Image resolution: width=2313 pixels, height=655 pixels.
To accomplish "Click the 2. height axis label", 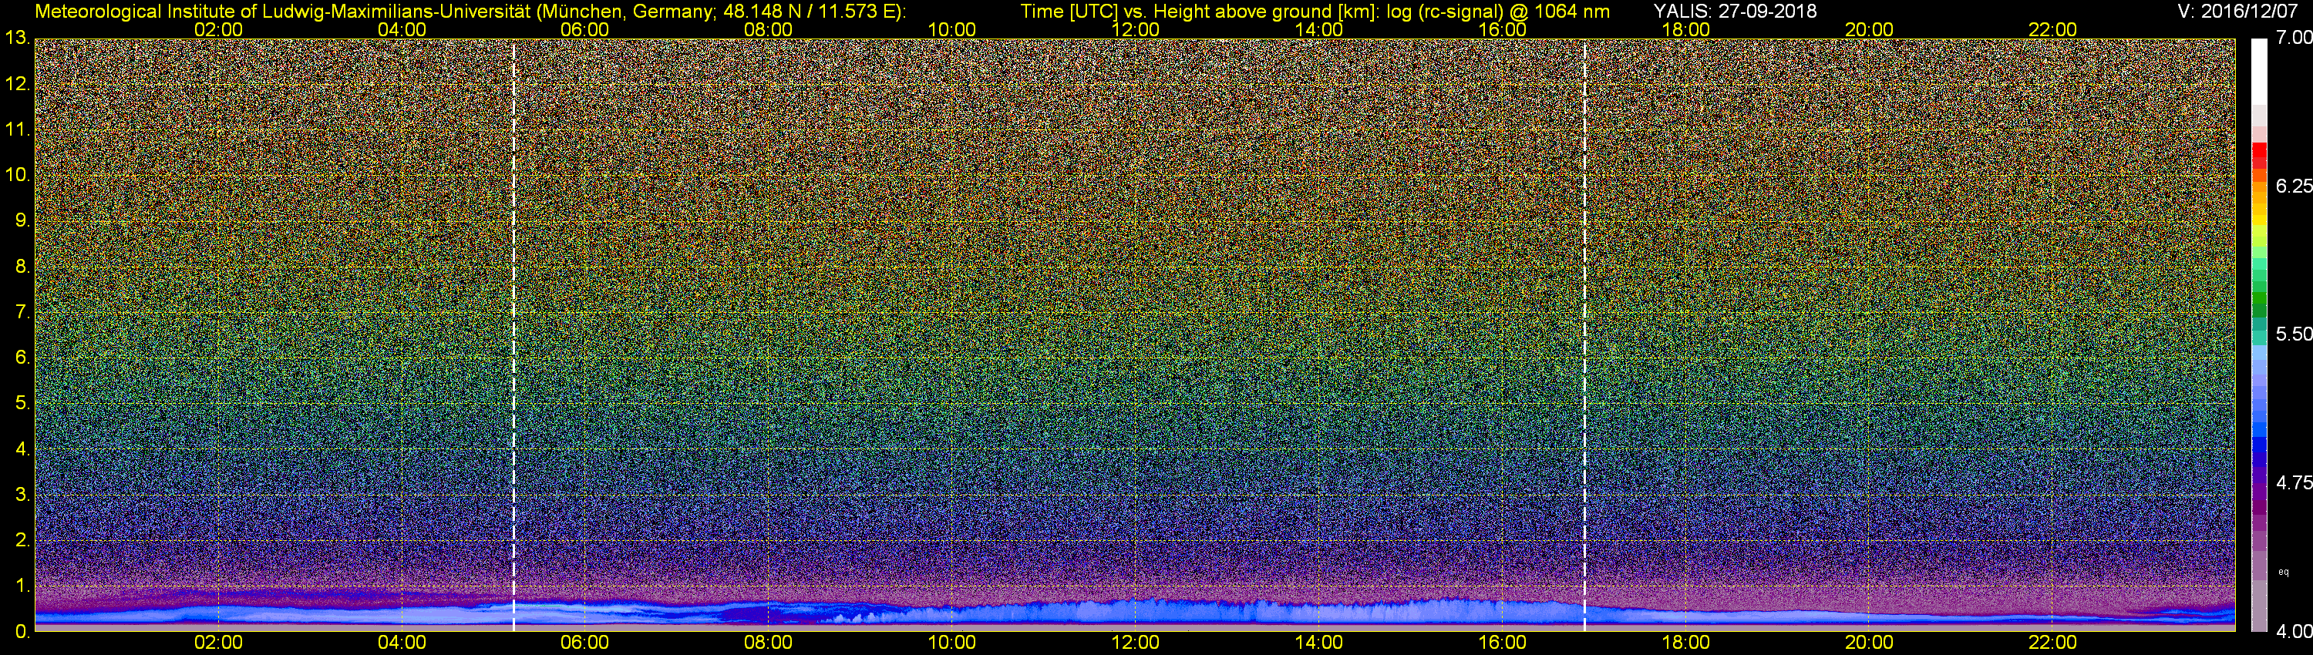I will tap(22, 540).
